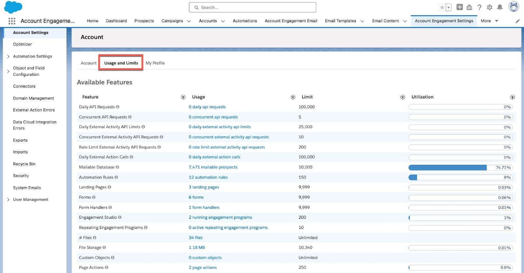The image size is (524, 273).
Task: Open System Emails in sidebar
Action: (x=27, y=188)
